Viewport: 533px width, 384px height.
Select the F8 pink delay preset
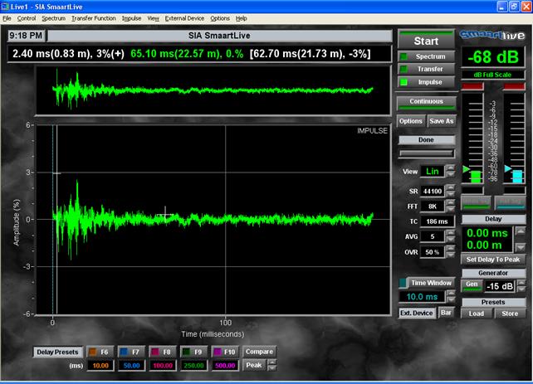pyautogui.click(x=164, y=352)
